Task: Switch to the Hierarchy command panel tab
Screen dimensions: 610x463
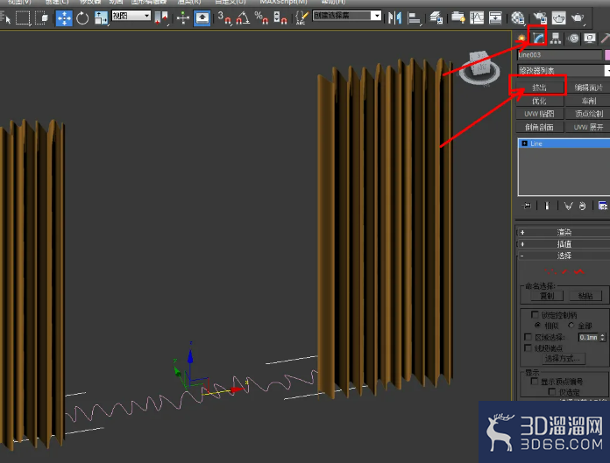Action: 556,38
